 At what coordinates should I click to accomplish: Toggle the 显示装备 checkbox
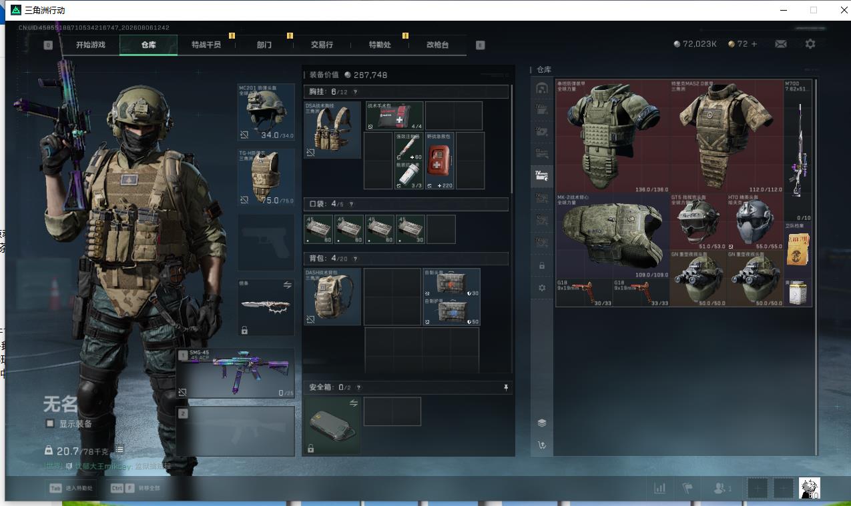pos(50,423)
